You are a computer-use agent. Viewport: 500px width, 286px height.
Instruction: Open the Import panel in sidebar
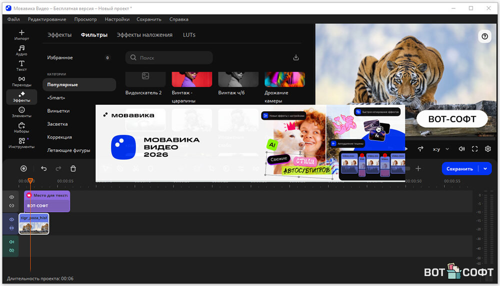click(x=21, y=35)
